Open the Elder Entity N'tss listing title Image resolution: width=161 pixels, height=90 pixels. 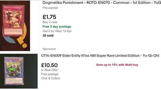pyautogui.click(x=100, y=55)
